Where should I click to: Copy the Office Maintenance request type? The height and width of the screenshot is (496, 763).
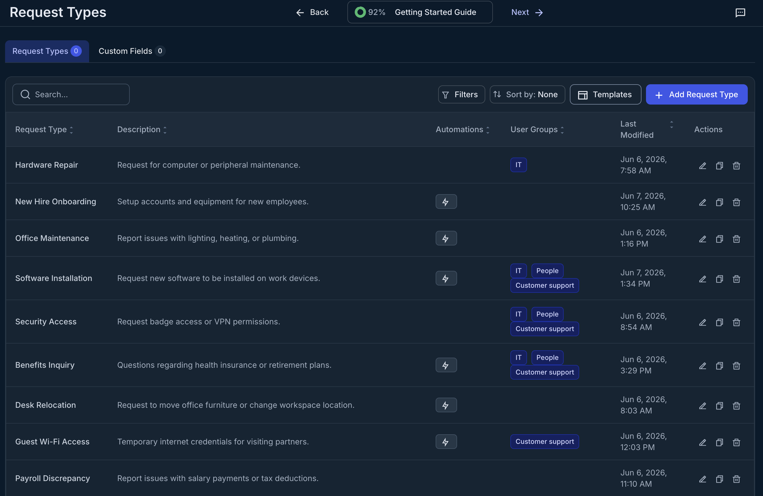(719, 239)
